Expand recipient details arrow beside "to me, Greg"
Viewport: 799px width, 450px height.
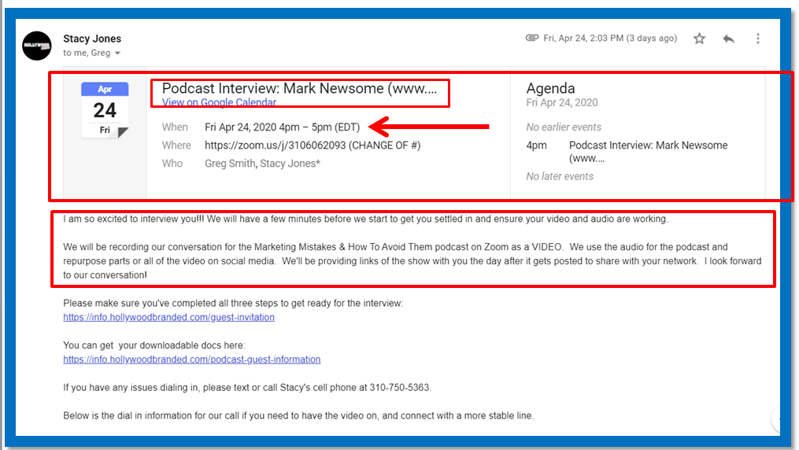pyautogui.click(x=118, y=53)
